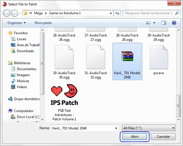The height and width of the screenshot is (146, 183).
Task: Create a new folder with Nova pasta
Action: point(43,23)
